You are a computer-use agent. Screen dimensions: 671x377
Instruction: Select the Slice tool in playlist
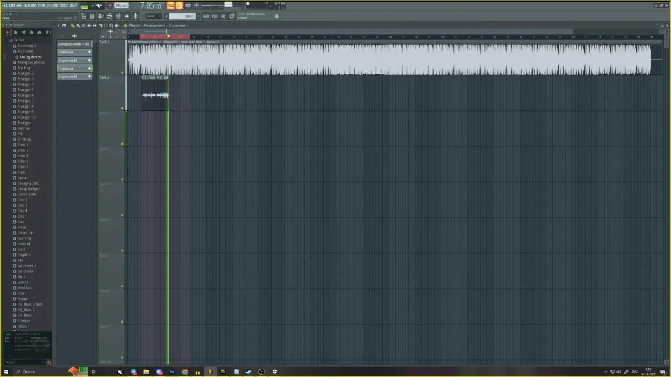100,25
